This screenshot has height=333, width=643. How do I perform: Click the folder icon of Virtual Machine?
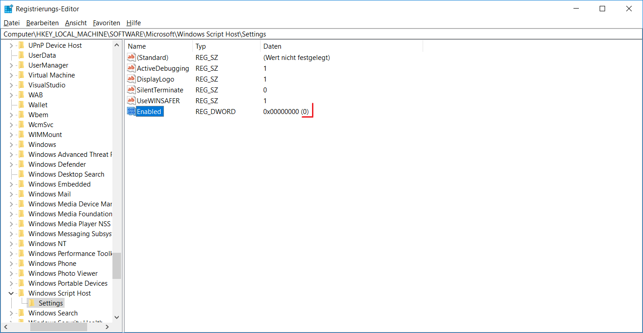[21, 75]
